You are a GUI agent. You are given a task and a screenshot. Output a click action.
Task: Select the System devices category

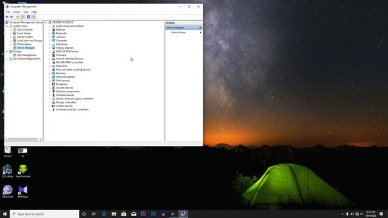pos(64,106)
